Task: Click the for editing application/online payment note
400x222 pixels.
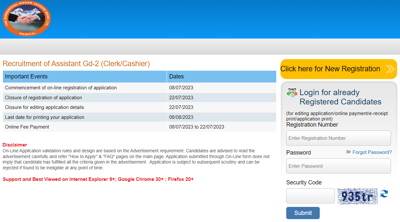Action: coord(337,116)
